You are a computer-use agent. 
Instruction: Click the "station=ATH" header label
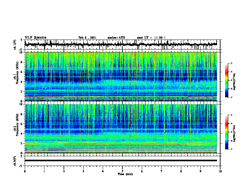(x=116, y=38)
